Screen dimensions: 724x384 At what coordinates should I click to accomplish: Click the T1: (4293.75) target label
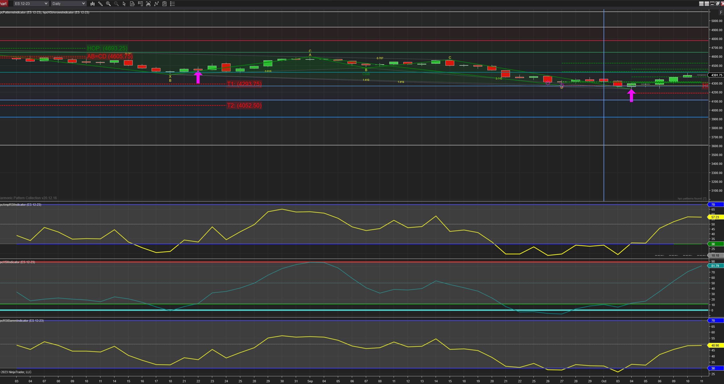click(244, 84)
